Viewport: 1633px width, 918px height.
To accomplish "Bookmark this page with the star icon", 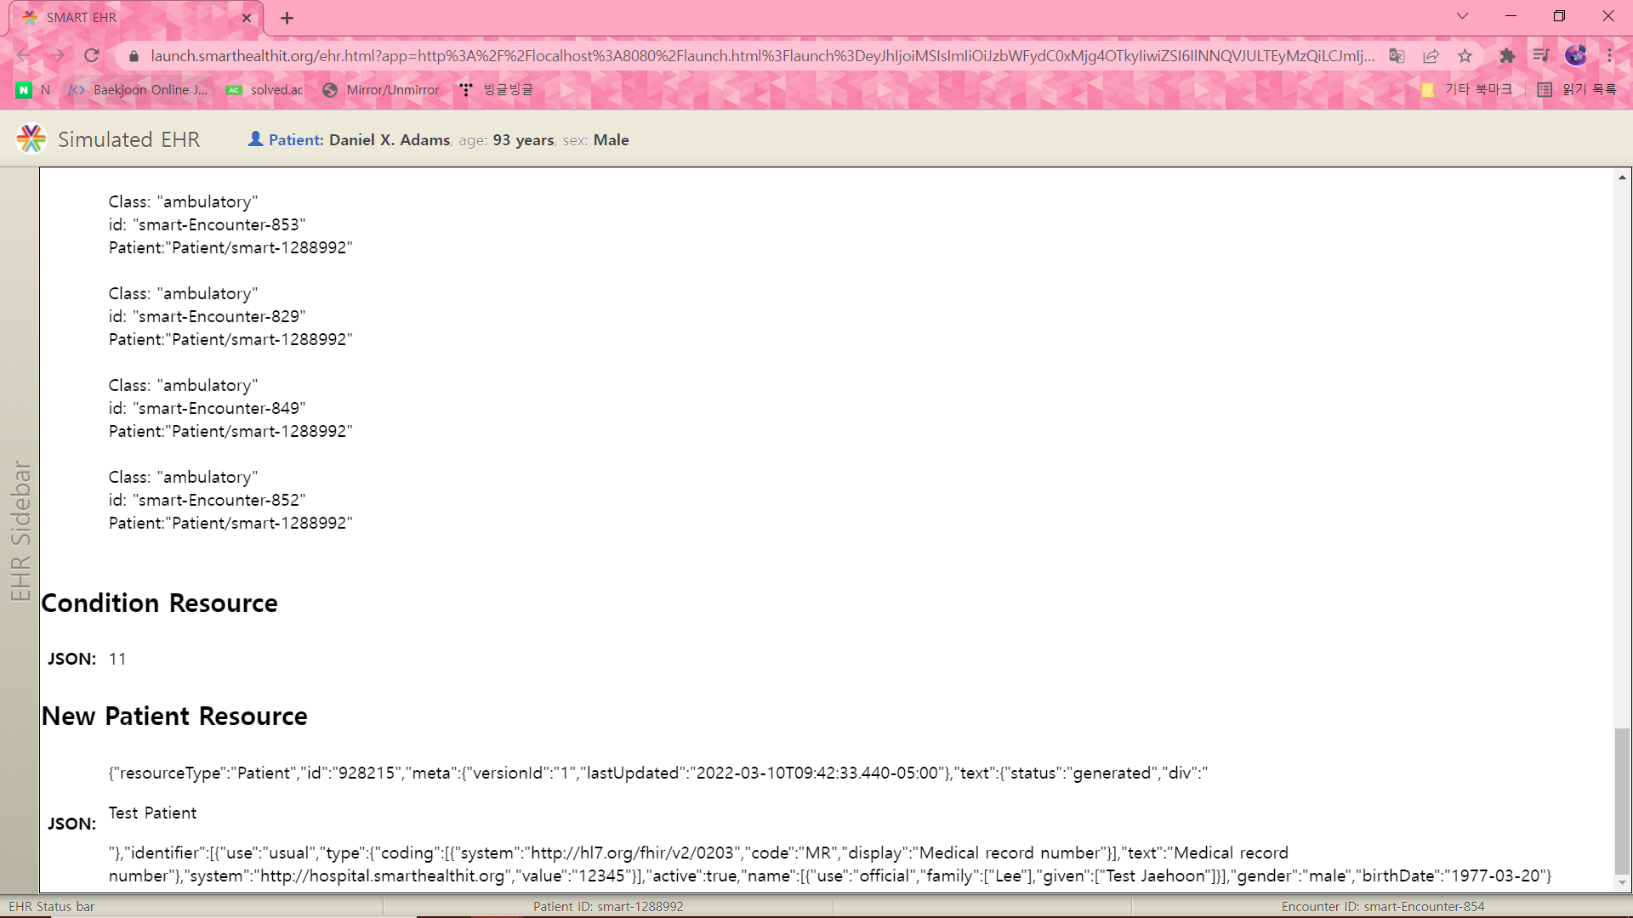I will pos(1465,56).
